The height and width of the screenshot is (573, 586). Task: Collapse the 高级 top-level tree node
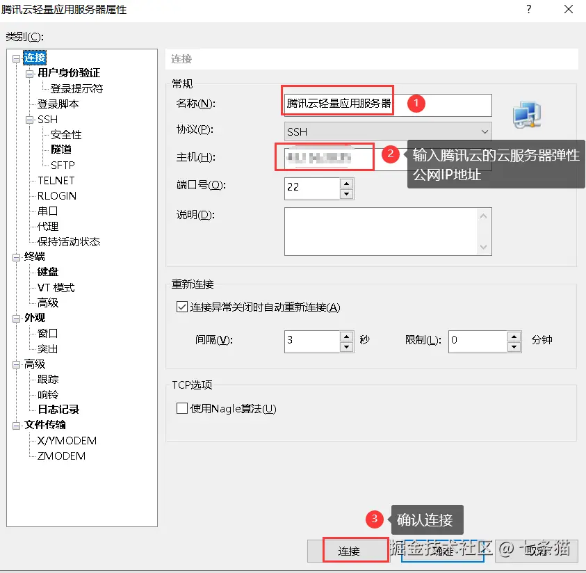pos(16,364)
